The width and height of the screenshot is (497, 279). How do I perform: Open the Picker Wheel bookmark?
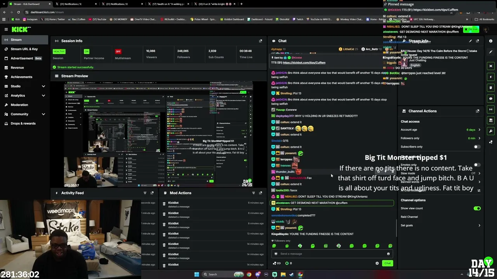(203, 19)
